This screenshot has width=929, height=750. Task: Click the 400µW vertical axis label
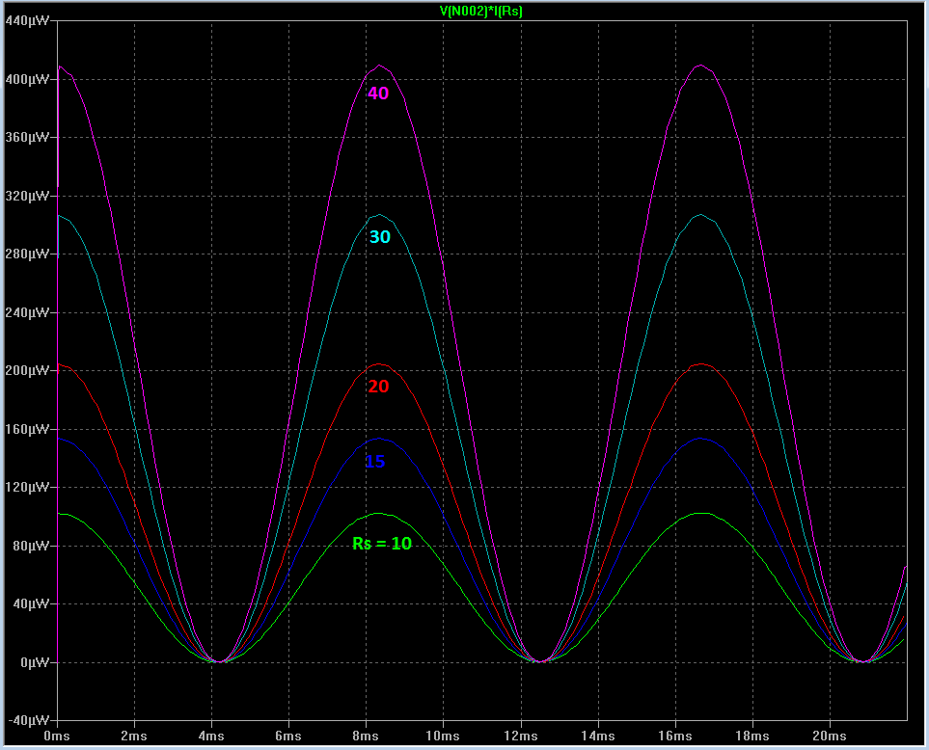27,79
